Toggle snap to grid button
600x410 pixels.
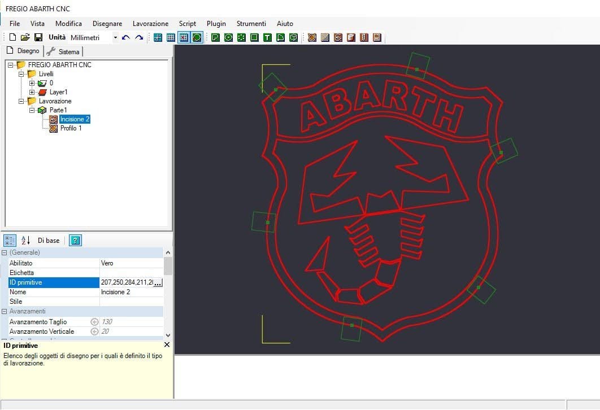pos(184,37)
